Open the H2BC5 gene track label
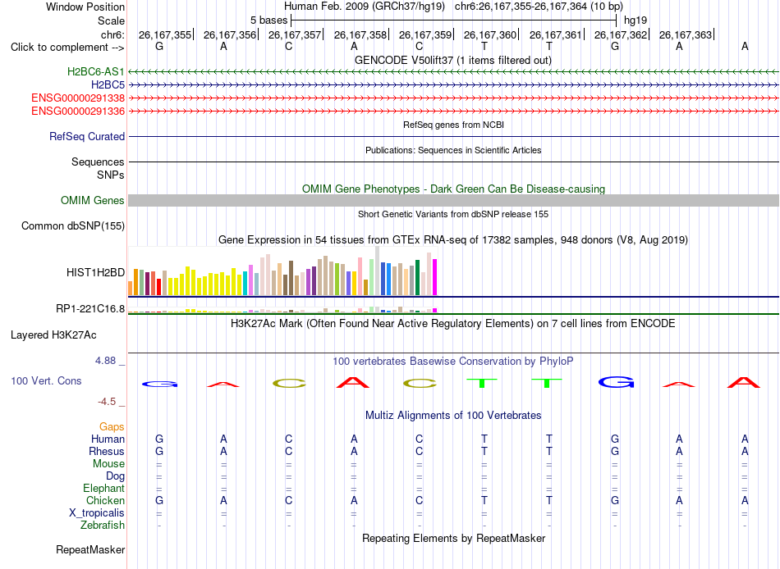Screen dimensions: 780x569 (x=108, y=85)
